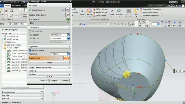The width and height of the screenshot is (185, 104).
Task: Enable the Apply to All checkbox
Action: [30, 31]
